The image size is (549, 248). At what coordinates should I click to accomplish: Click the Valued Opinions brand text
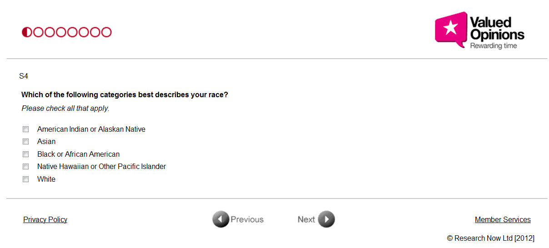pyautogui.click(x=497, y=29)
